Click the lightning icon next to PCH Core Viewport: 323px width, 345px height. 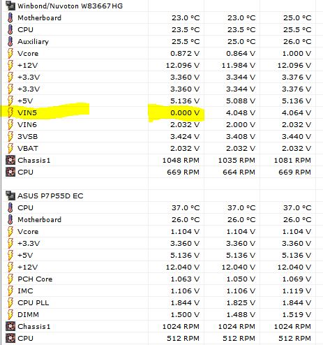click(10, 279)
